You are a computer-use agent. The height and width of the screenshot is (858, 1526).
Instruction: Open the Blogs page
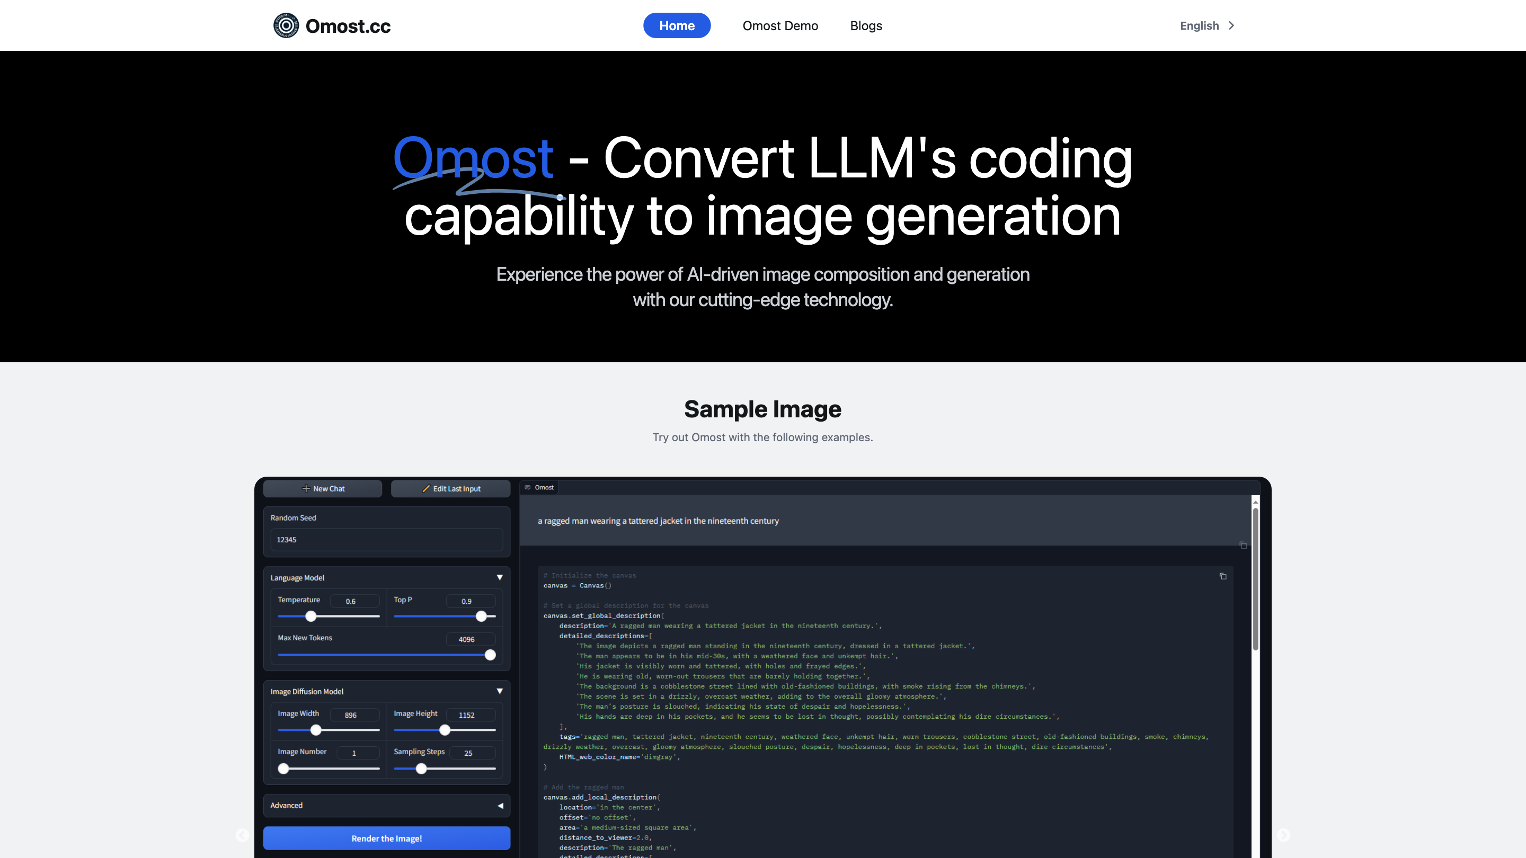coord(865,25)
